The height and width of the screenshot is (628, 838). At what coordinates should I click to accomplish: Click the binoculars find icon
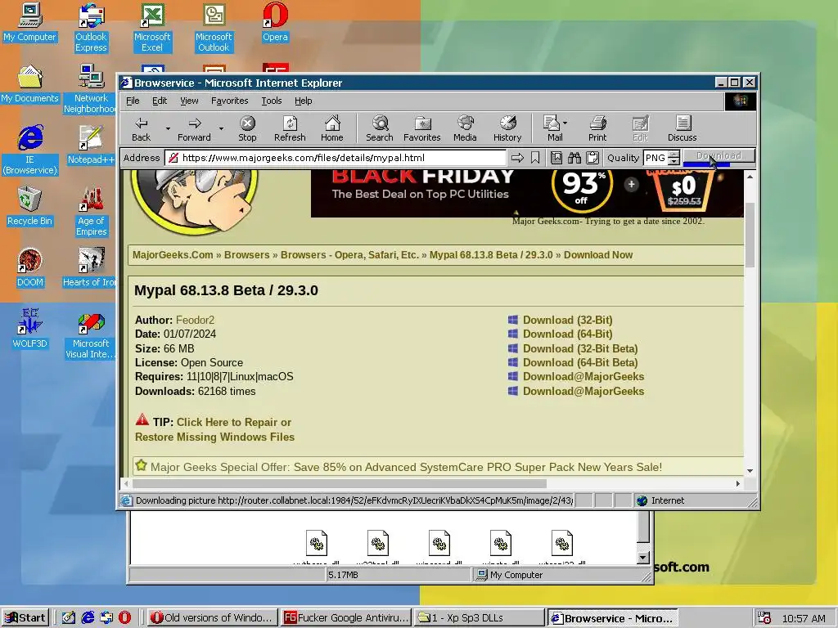click(x=574, y=158)
